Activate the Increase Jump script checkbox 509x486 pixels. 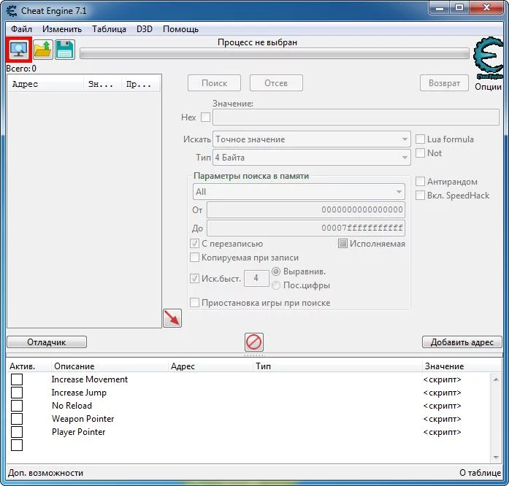(x=17, y=393)
